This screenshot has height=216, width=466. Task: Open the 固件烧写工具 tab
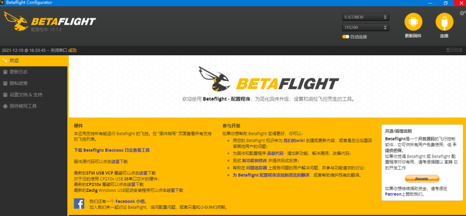click(34, 106)
